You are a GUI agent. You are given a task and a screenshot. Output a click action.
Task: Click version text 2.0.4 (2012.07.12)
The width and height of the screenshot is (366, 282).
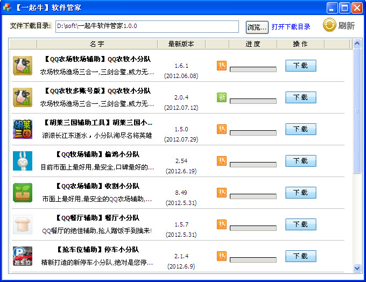pyautogui.click(x=181, y=102)
